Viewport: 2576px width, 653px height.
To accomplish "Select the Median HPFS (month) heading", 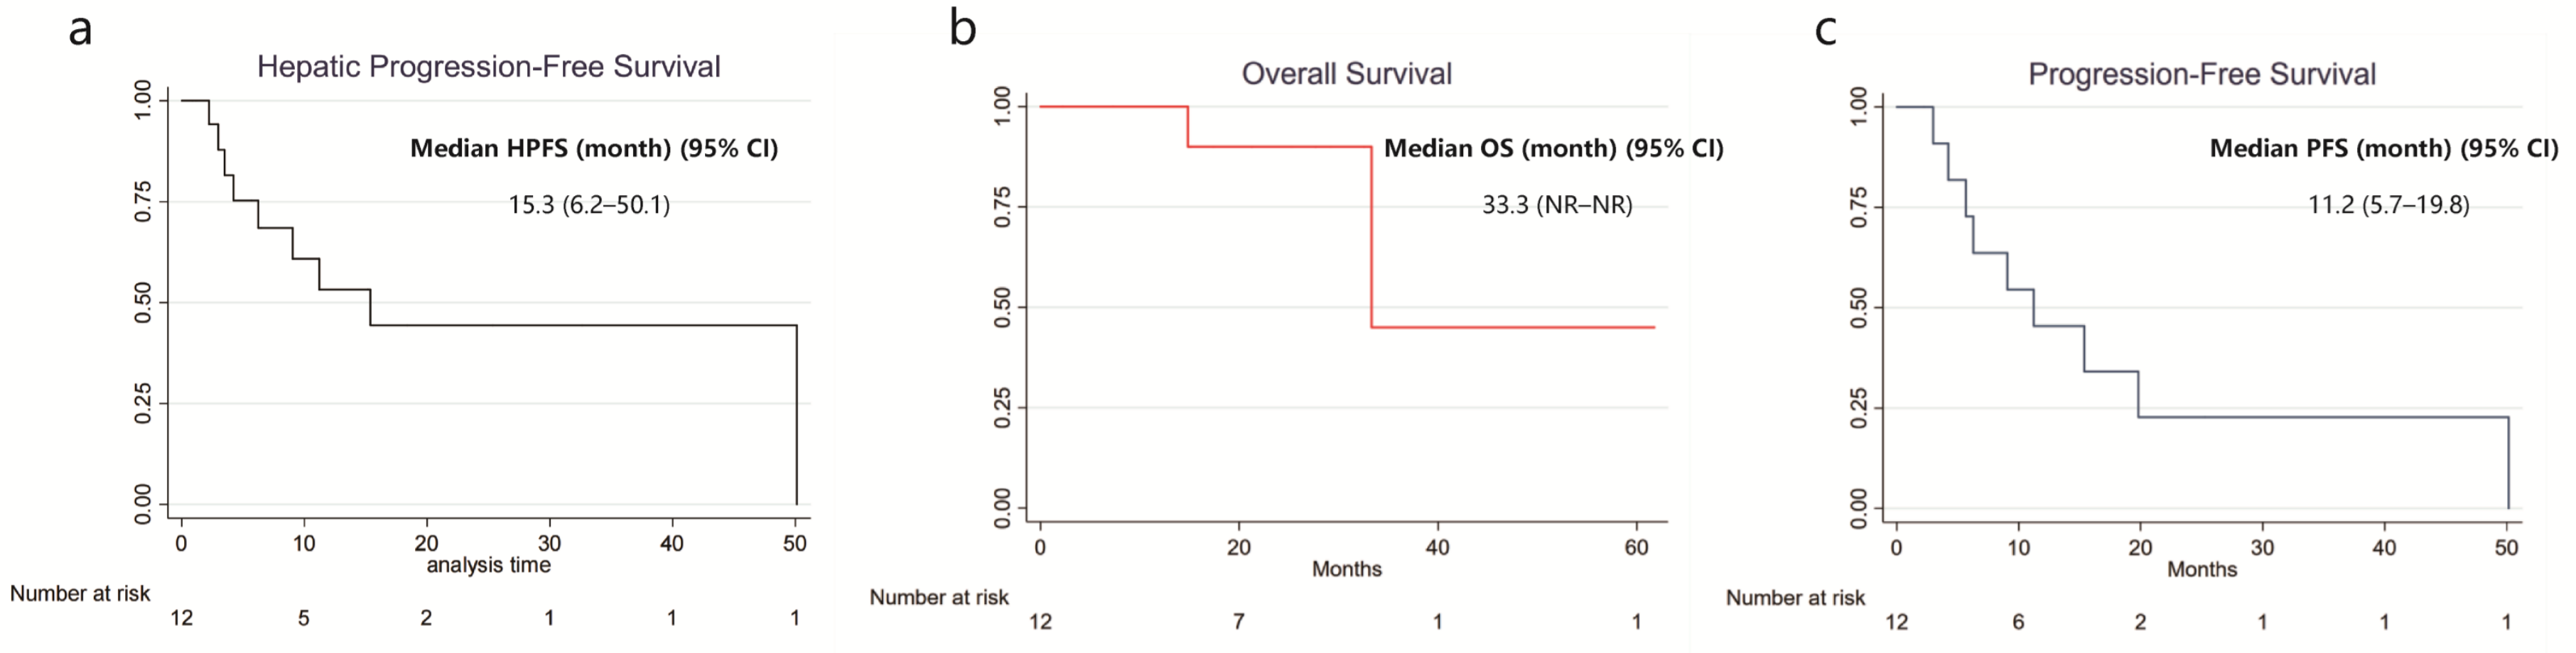I will [x=593, y=149].
